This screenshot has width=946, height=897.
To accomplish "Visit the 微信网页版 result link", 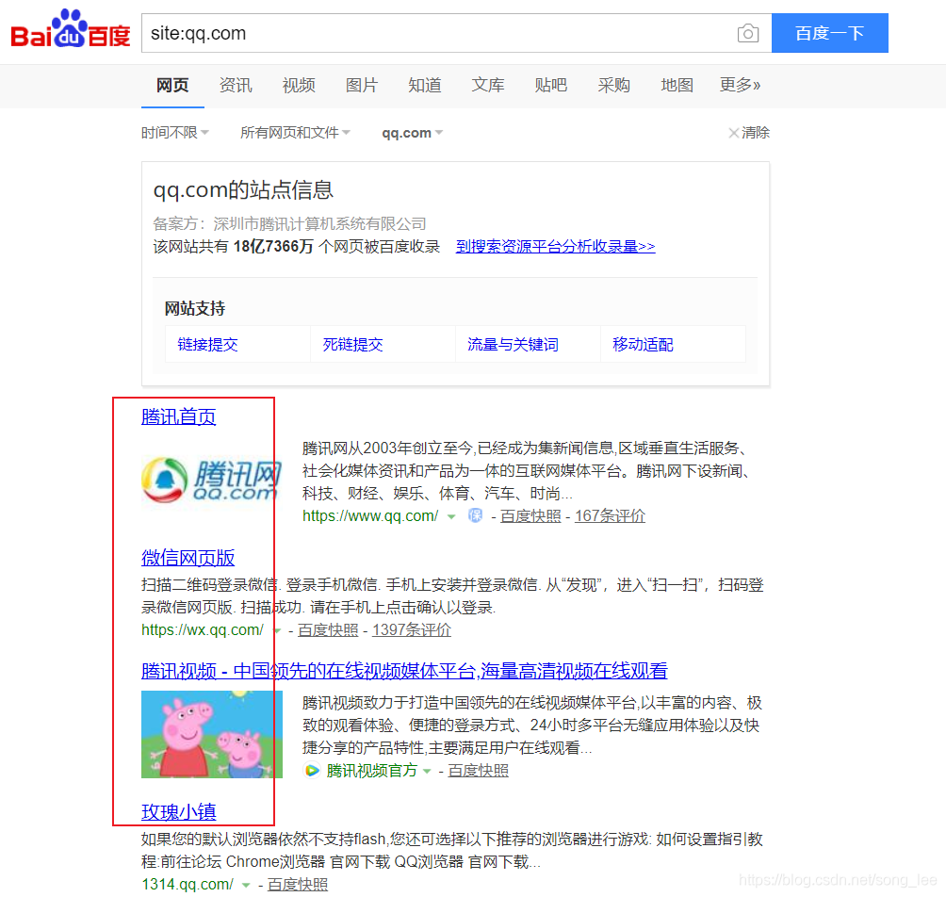I will (188, 558).
